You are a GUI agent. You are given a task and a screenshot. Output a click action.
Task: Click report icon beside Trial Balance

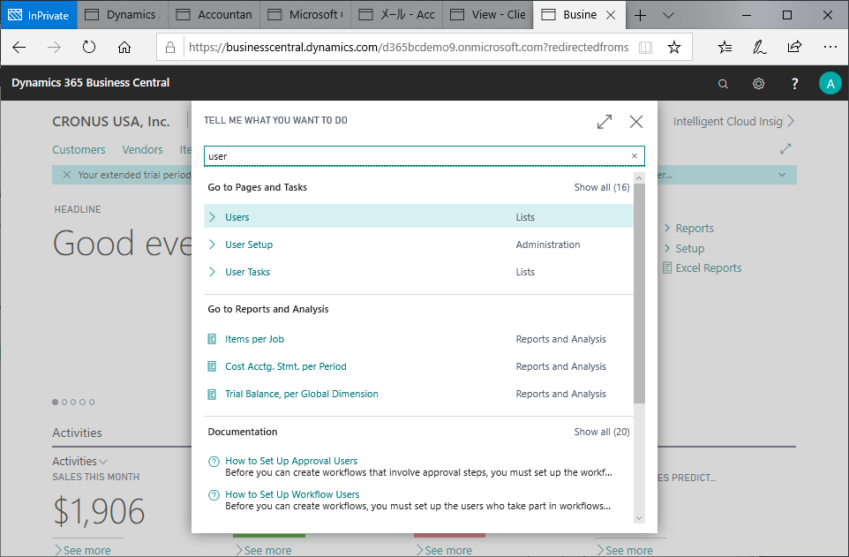(212, 394)
